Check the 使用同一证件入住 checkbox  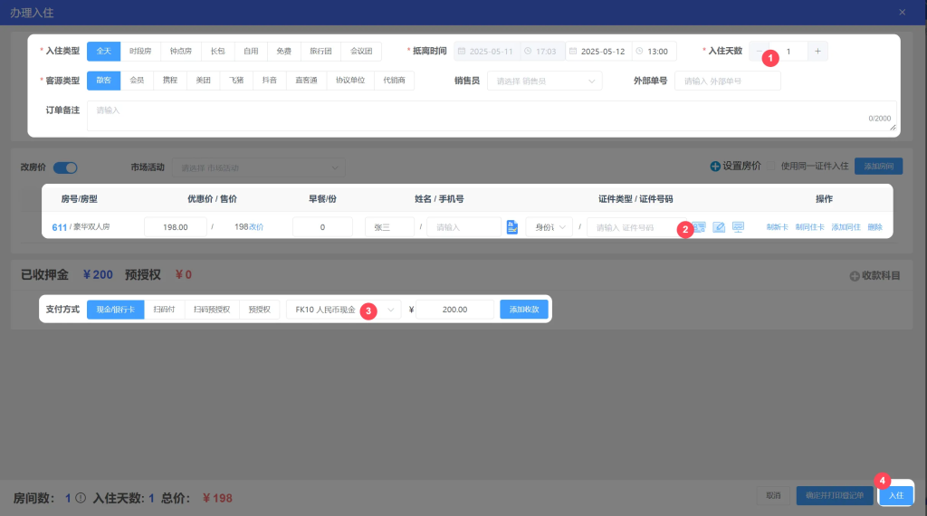point(772,167)
